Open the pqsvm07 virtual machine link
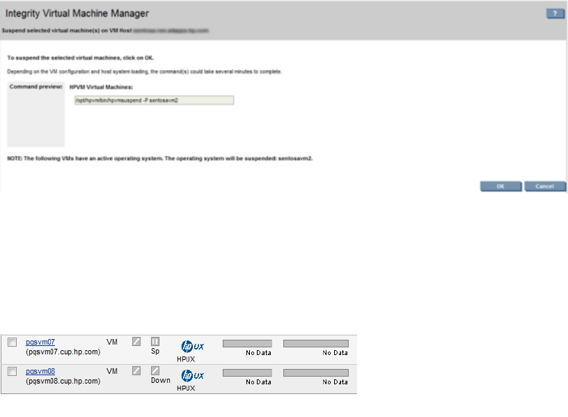This screenshot has width=568, height=417. [x=40, y=343]
